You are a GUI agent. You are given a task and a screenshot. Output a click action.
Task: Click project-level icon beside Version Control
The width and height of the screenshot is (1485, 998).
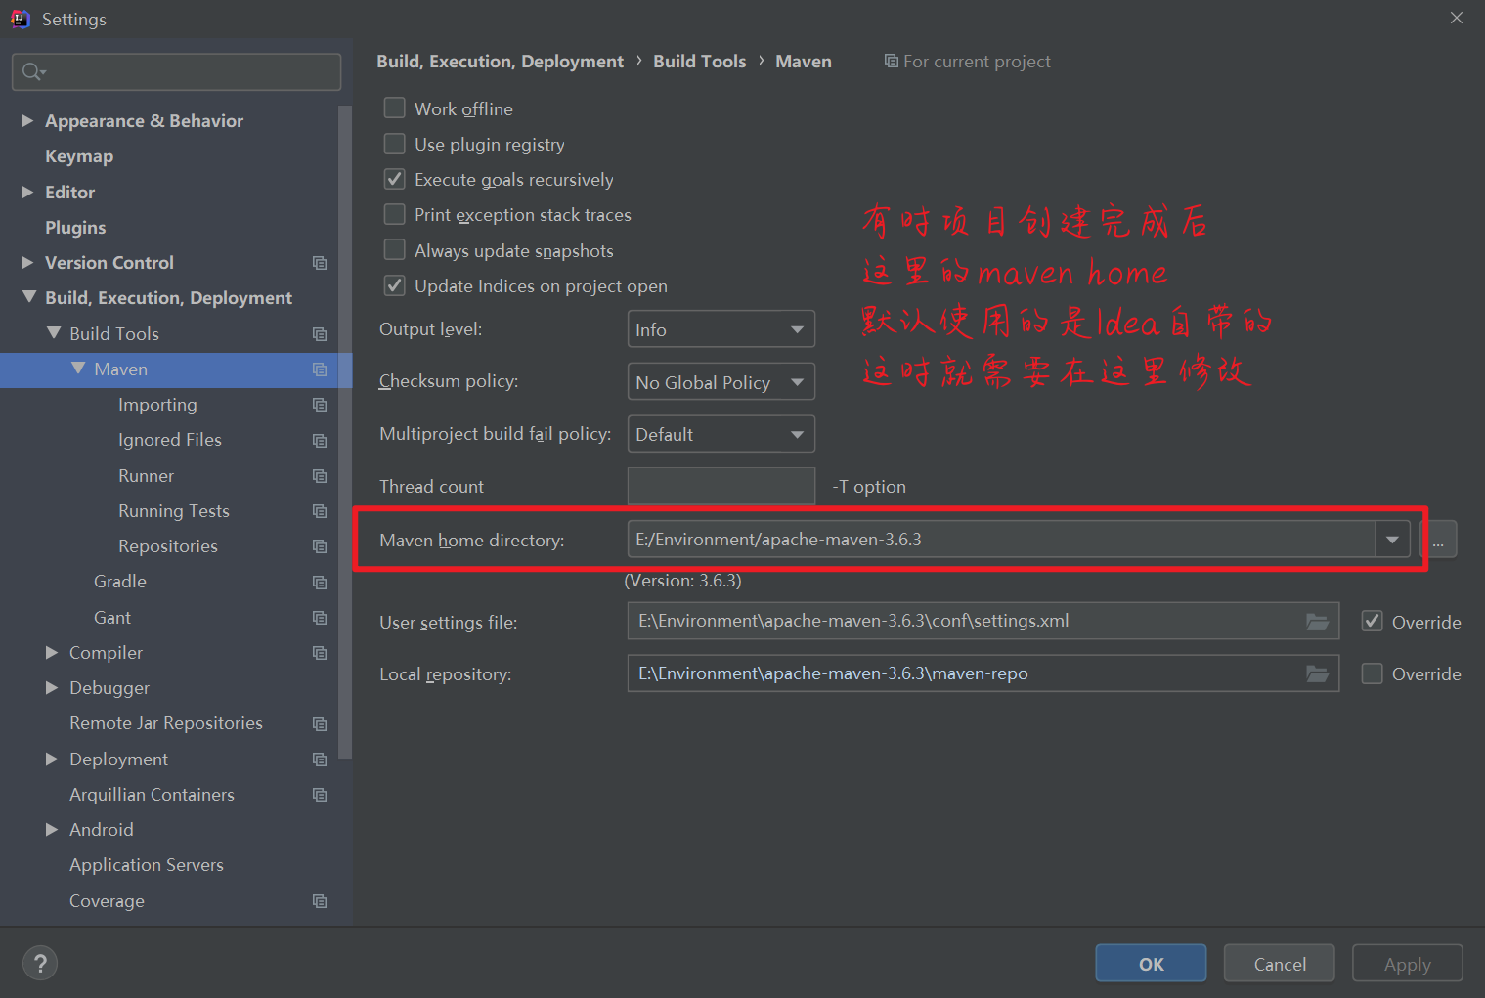point(320,263)
